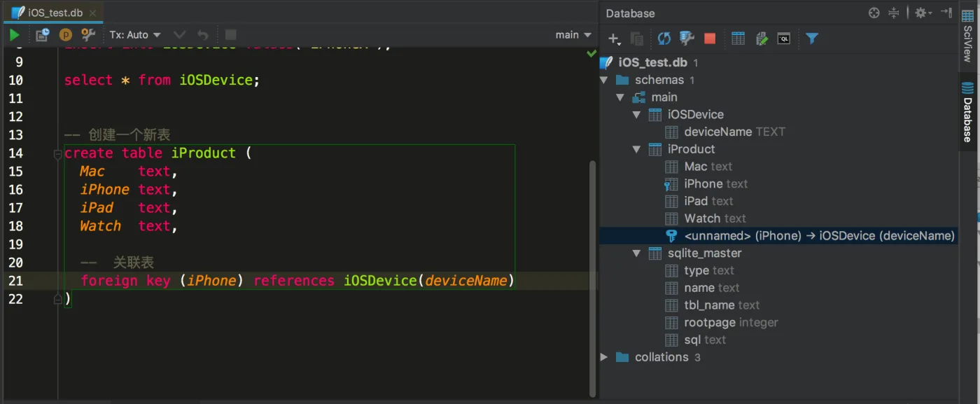Open the SciView side tab
This screenshot has width=980, height=404.
pyautogui.click(x=968, y=35)
